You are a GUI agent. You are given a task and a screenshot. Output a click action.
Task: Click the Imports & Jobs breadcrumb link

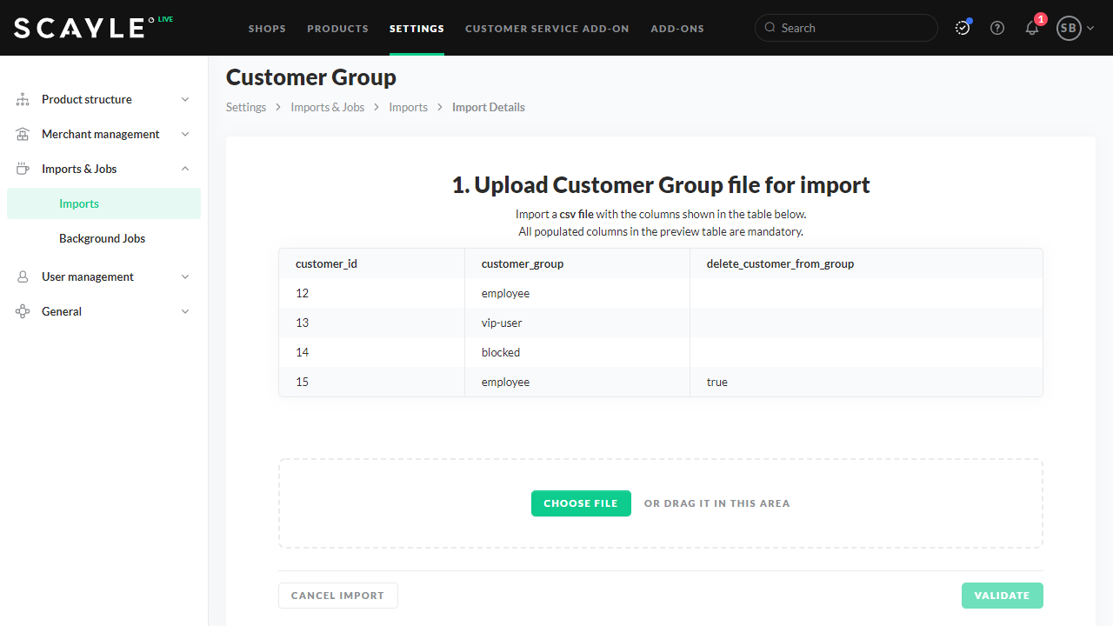point(327,108)
